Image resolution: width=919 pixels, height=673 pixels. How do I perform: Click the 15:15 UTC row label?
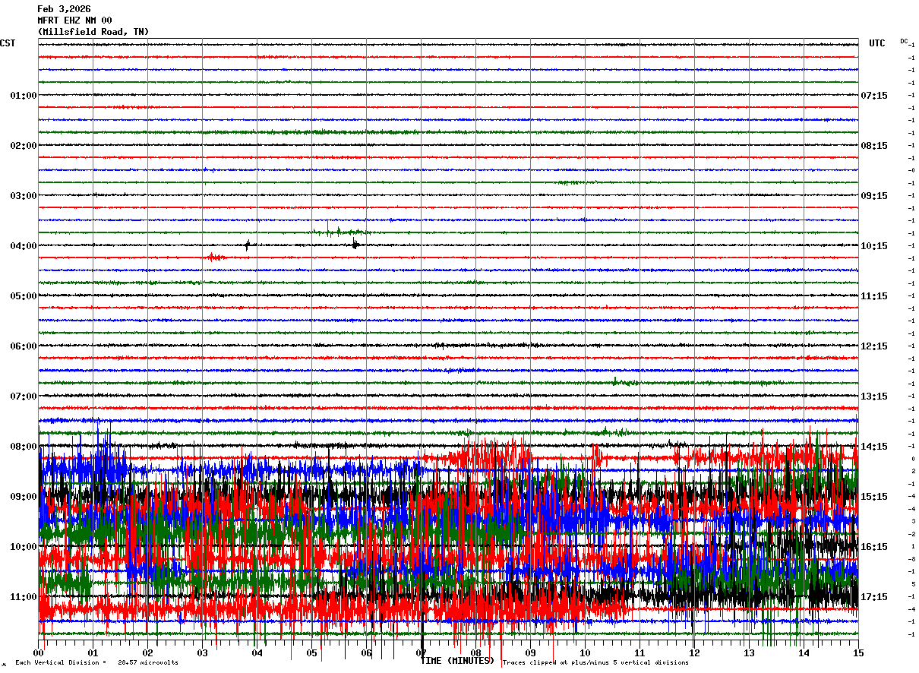[x=874, y=497]
